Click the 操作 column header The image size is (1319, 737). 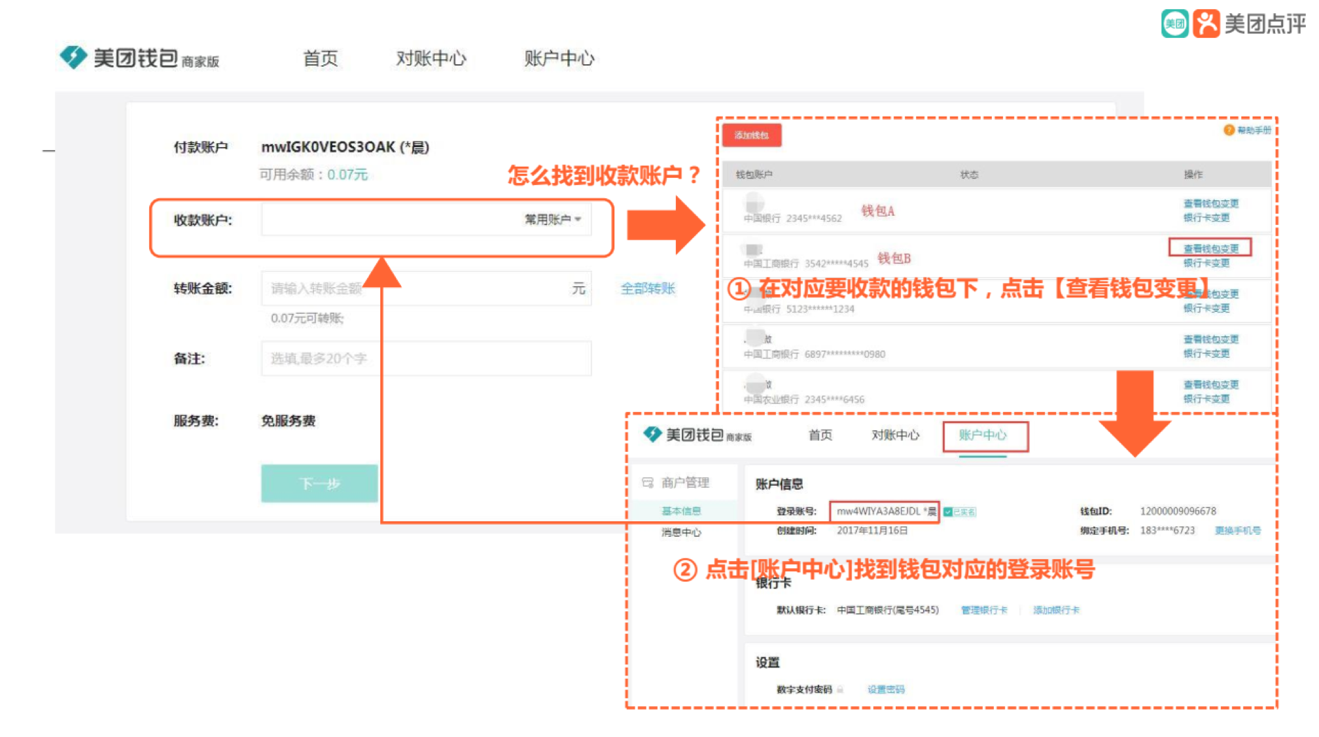click(x=1193, y=175)
